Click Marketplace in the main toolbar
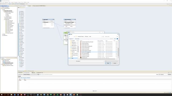The width and height of the screenshot is (172, 96). (22, 4)
